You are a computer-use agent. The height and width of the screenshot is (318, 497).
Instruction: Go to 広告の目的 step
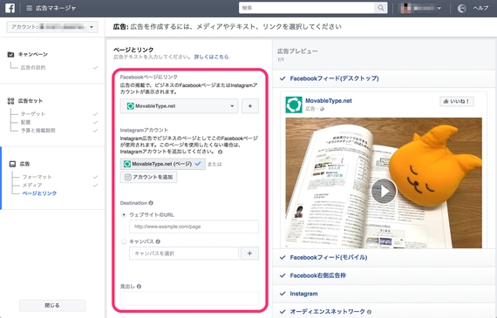click(33, 67)
